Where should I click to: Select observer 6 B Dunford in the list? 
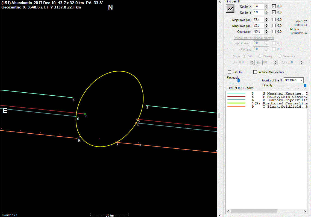pos(267,100)
